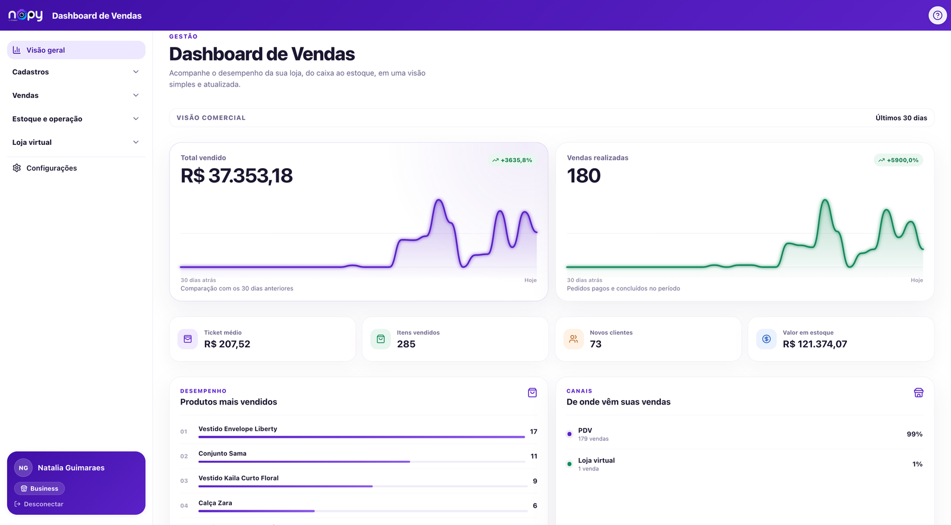Click the Calça Zara product name
This screenshot has width=951, height=525.
point(215,503)
